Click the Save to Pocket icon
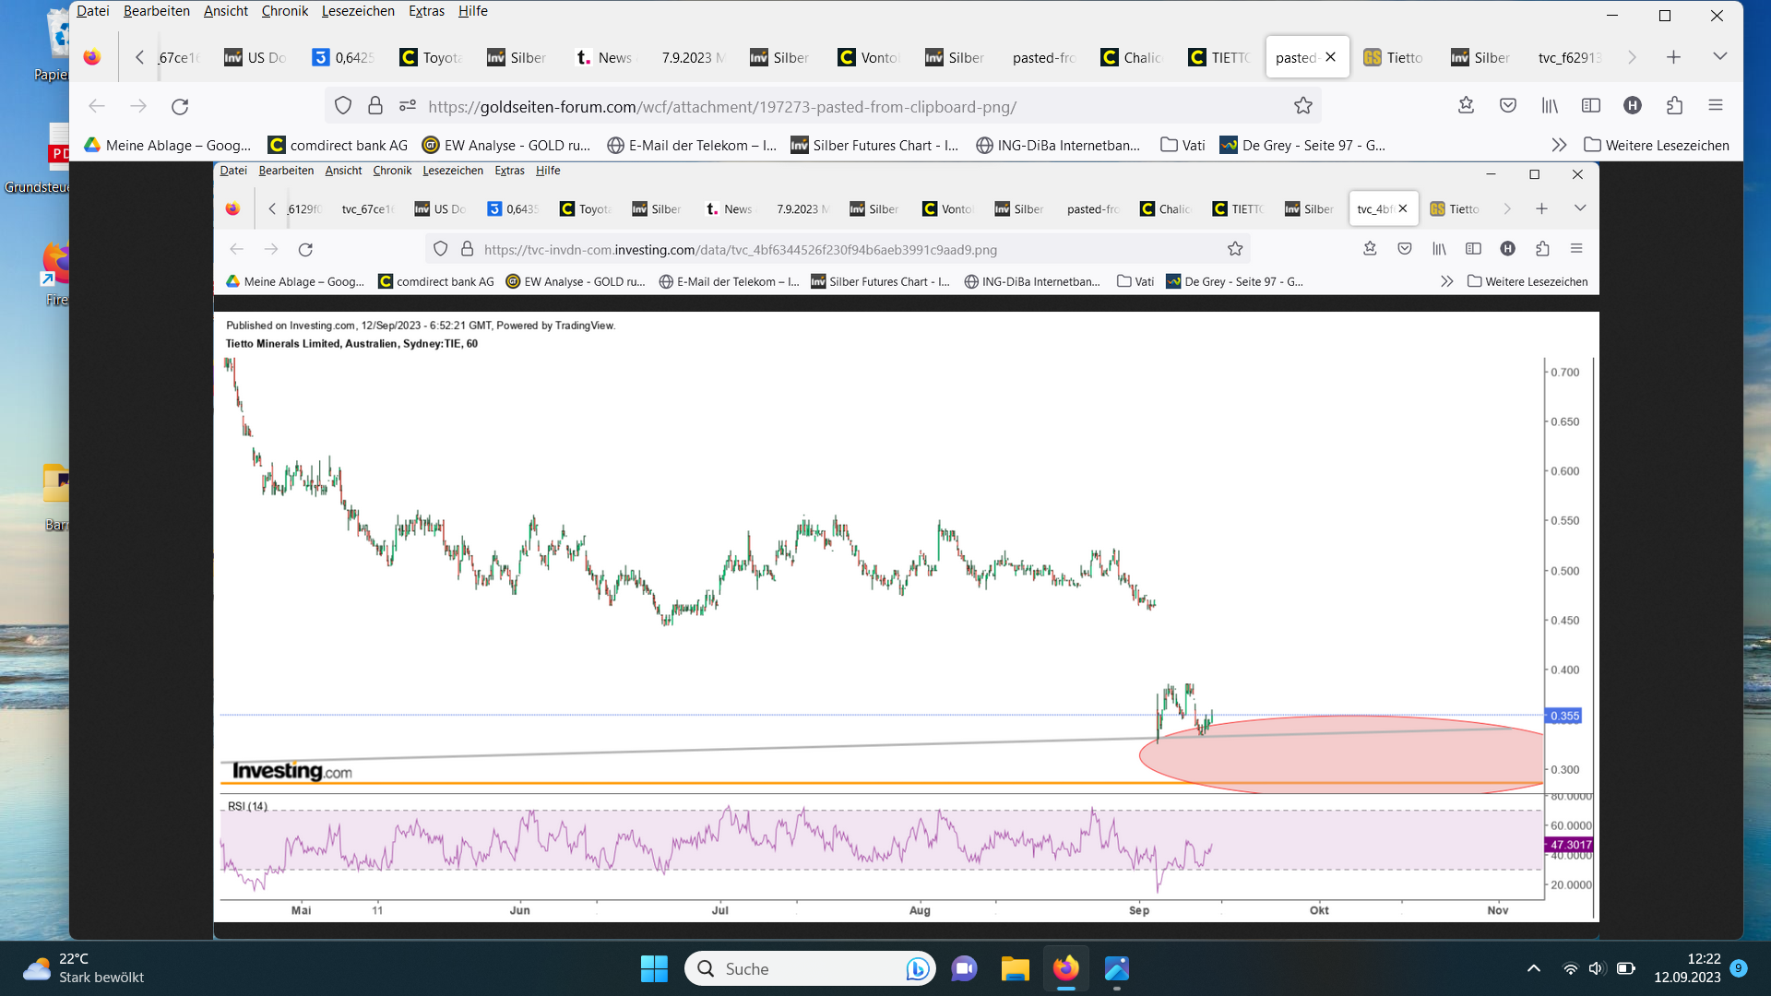Viewport: 1771px width, 996px height. click(1508, 105)
